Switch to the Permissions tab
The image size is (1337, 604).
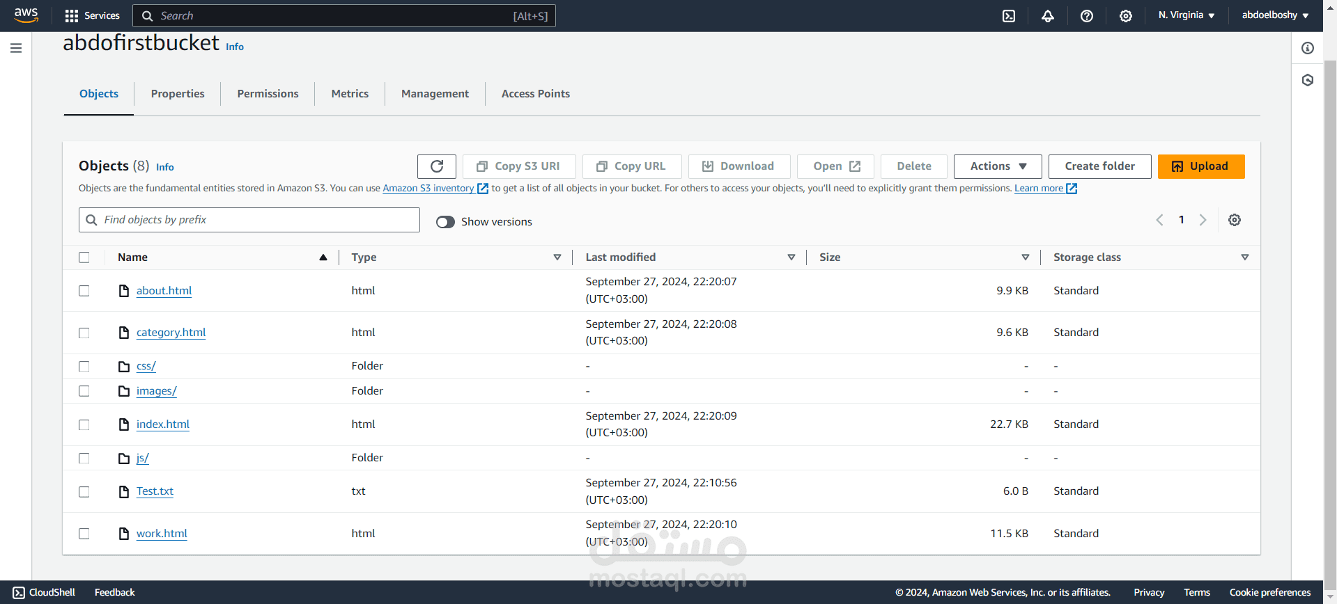point(268,94)
